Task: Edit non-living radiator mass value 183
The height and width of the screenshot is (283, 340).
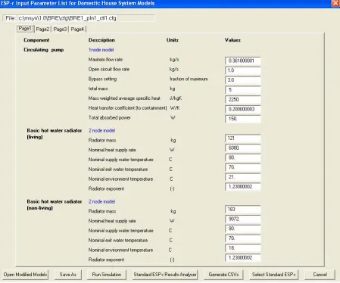Action: [x=242, y=210]
